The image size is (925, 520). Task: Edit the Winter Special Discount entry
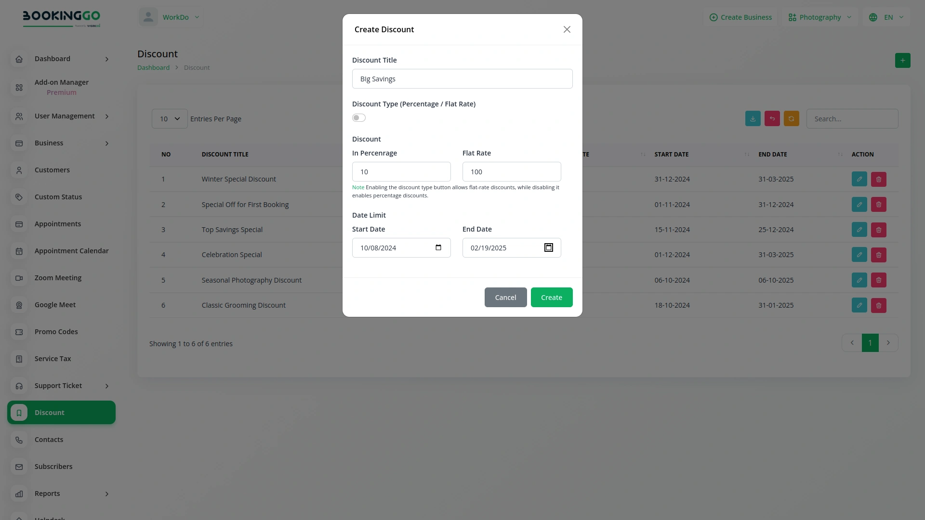[x=859, y=179]
